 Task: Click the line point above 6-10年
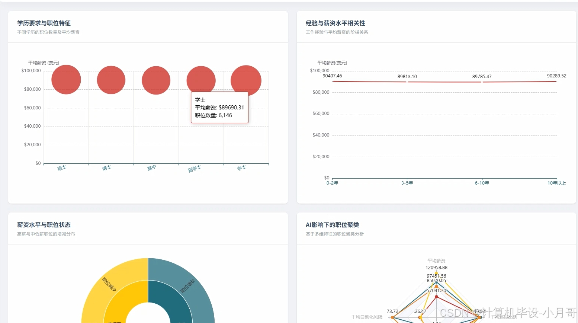pyautogui.click(x=482, y=82)
